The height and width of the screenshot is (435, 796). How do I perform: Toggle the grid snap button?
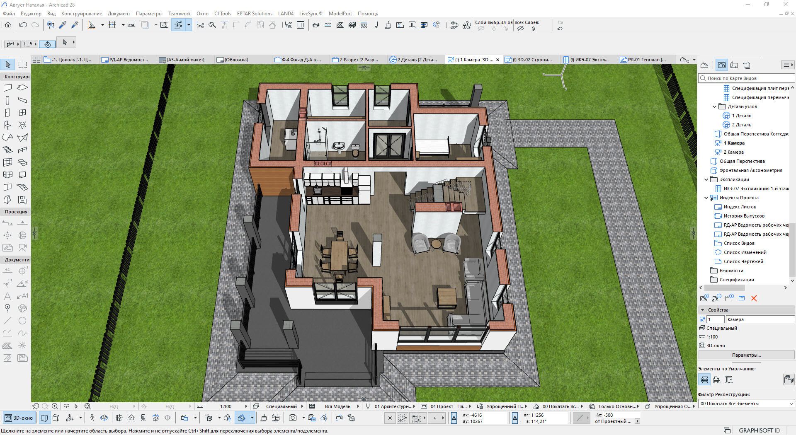pyautogui.click(x=112, y=25)
